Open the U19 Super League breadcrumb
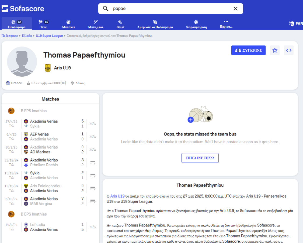 pos(49,36)
